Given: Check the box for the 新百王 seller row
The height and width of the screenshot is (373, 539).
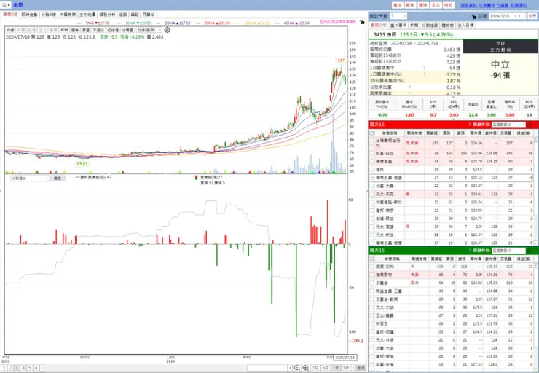Looking at the screenshot, I should [371, 324].
